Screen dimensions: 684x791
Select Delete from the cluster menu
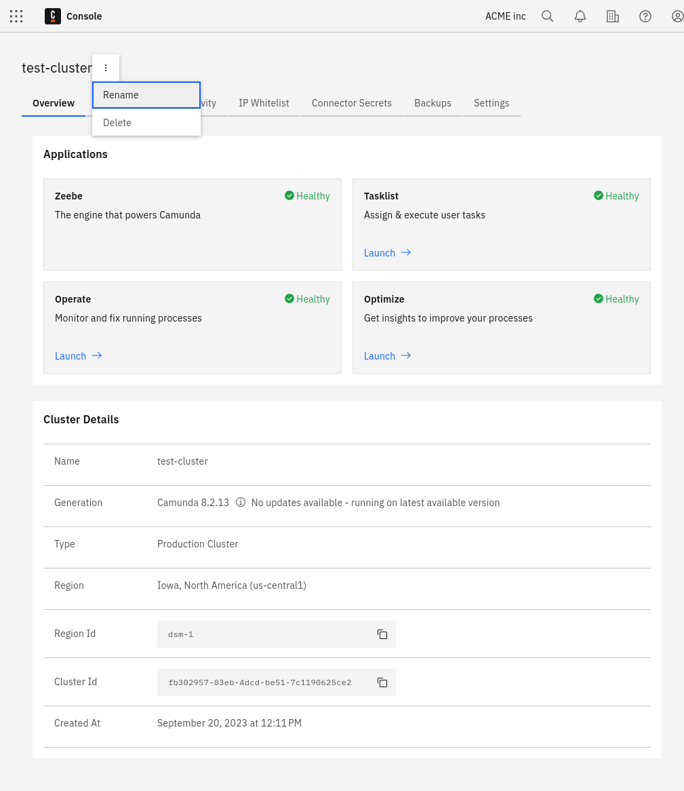tap(146, 123)
